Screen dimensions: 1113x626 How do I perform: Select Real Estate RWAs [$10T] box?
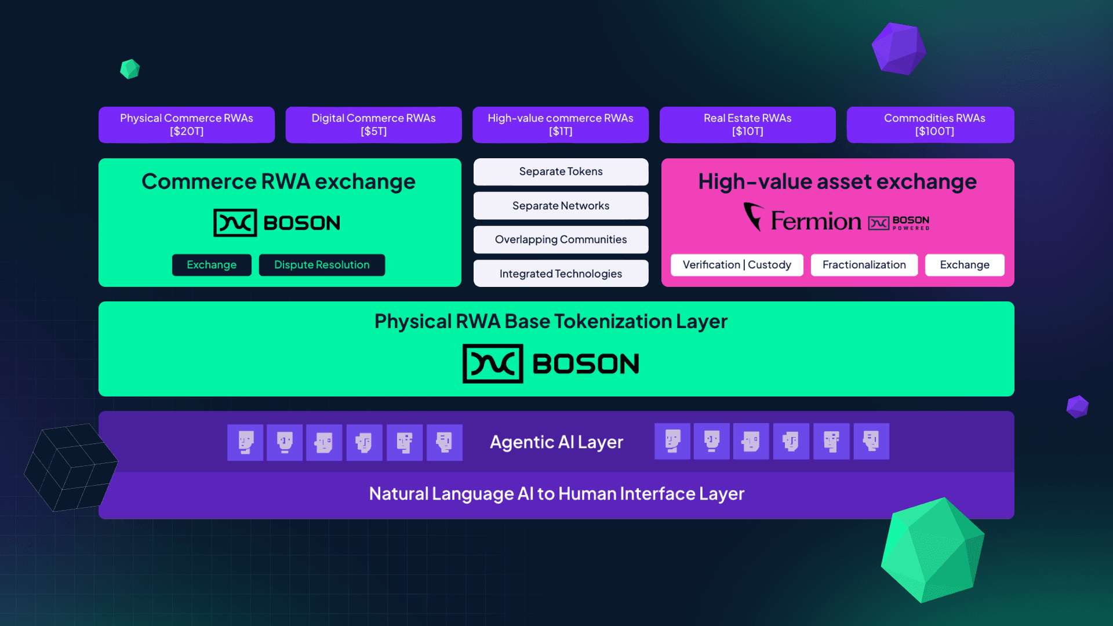[748, 125]
